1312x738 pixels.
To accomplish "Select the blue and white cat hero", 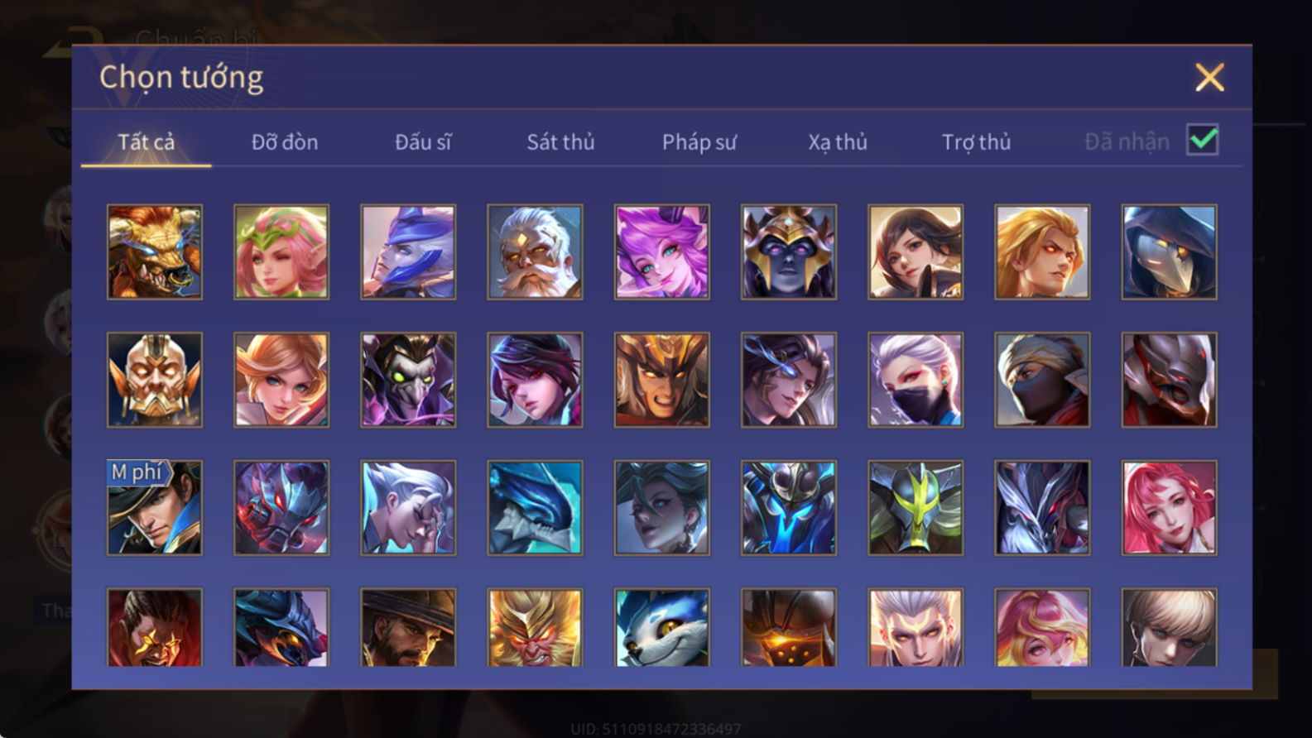I will pyautogui.click(x=661, y=627).
